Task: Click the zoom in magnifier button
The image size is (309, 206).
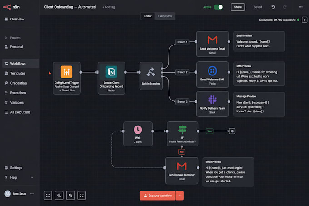Action: (x=59, y=196)
